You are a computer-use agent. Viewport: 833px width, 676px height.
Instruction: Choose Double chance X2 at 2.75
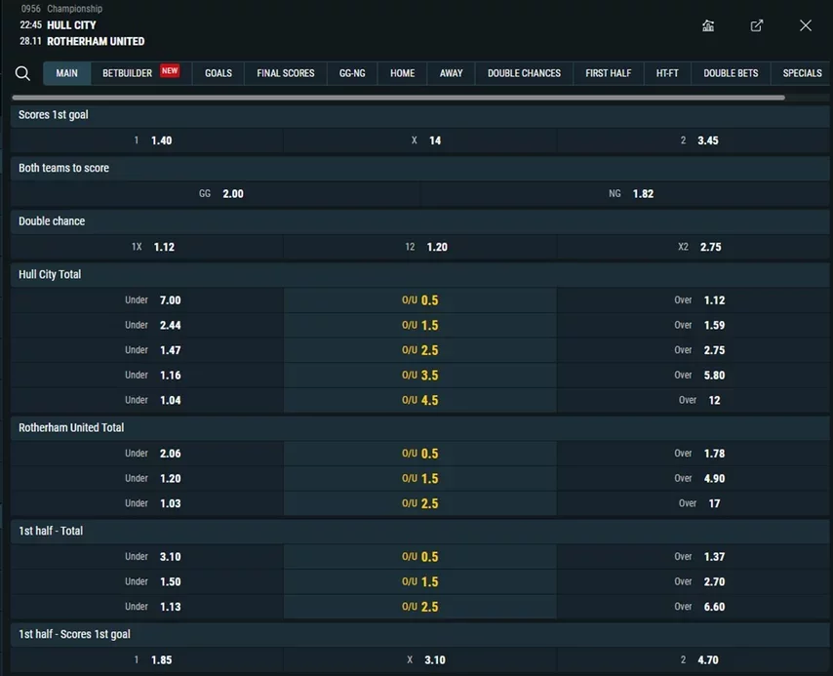(x=694, y=247)
